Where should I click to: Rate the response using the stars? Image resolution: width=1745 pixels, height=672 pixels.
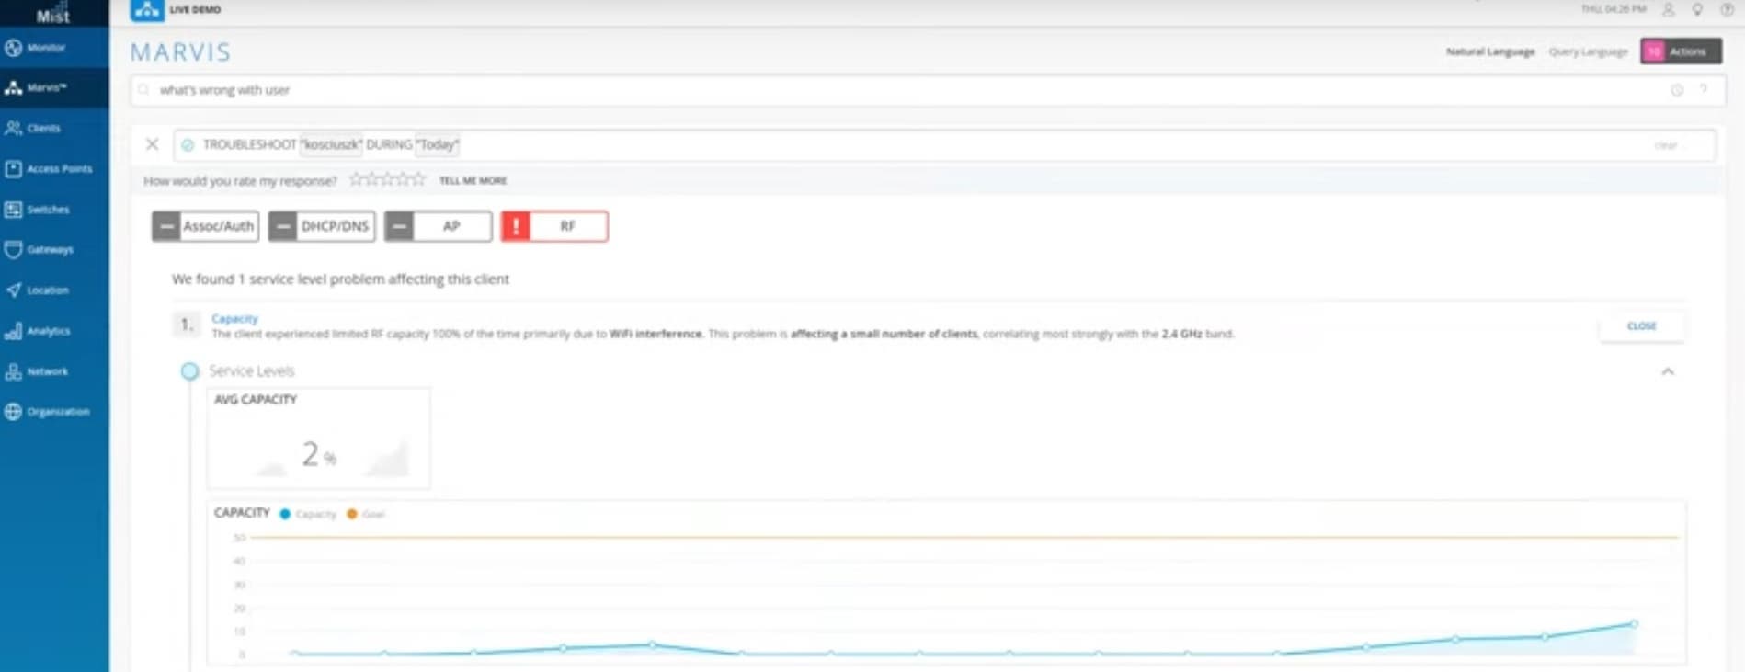click(388, 179)
